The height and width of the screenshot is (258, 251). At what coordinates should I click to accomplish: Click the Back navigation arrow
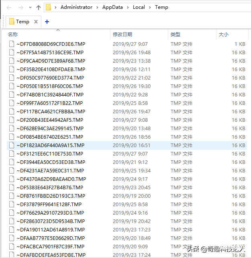pyautogui.click(x=9, y=7)
